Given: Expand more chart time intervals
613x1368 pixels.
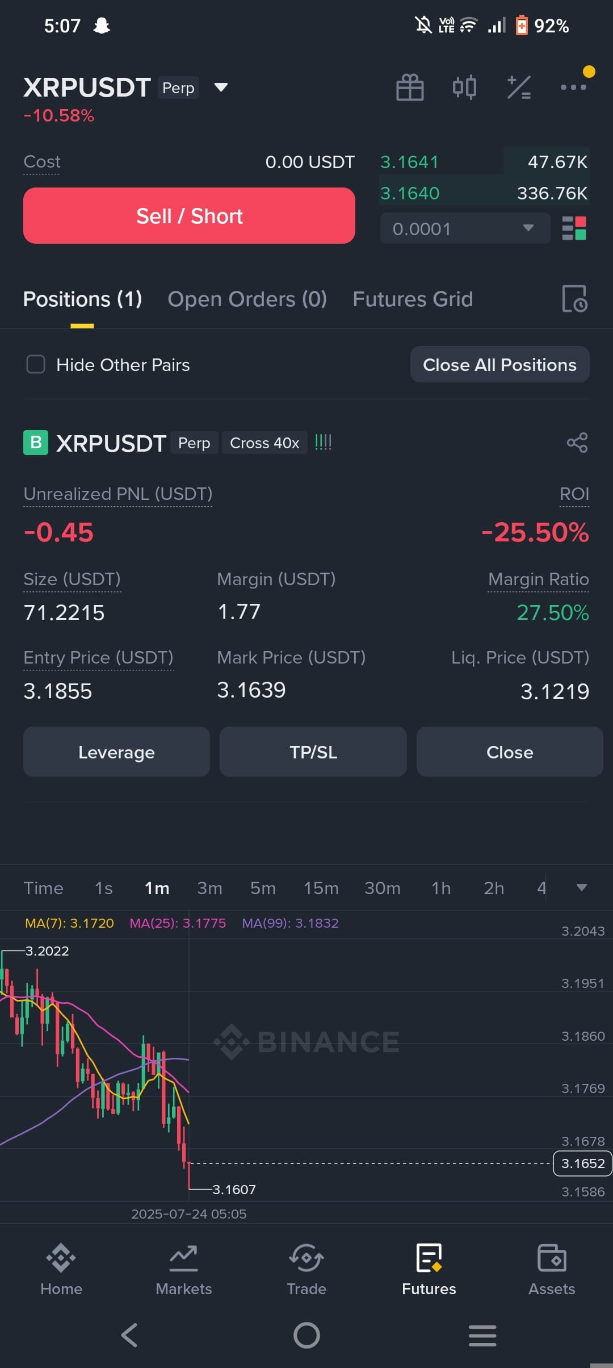Looking at the screenshot, I should (581, 887).
